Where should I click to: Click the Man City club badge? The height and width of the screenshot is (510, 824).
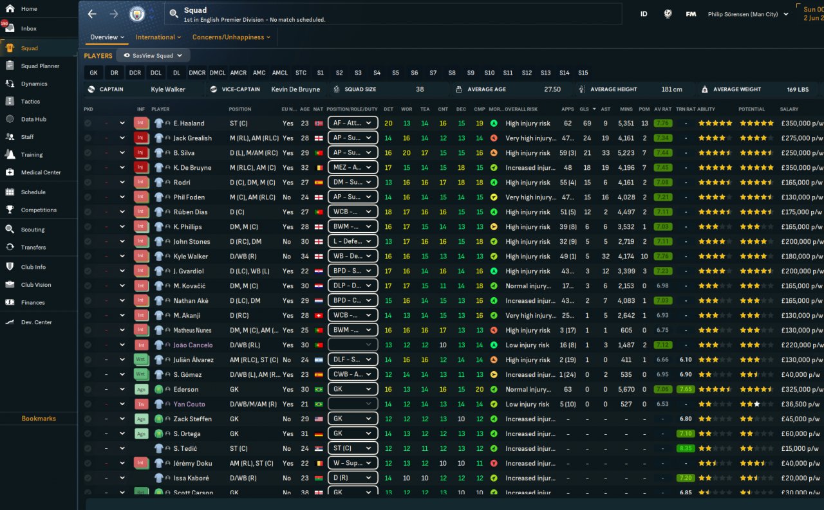pyautogui.click(x=136, y=14)
